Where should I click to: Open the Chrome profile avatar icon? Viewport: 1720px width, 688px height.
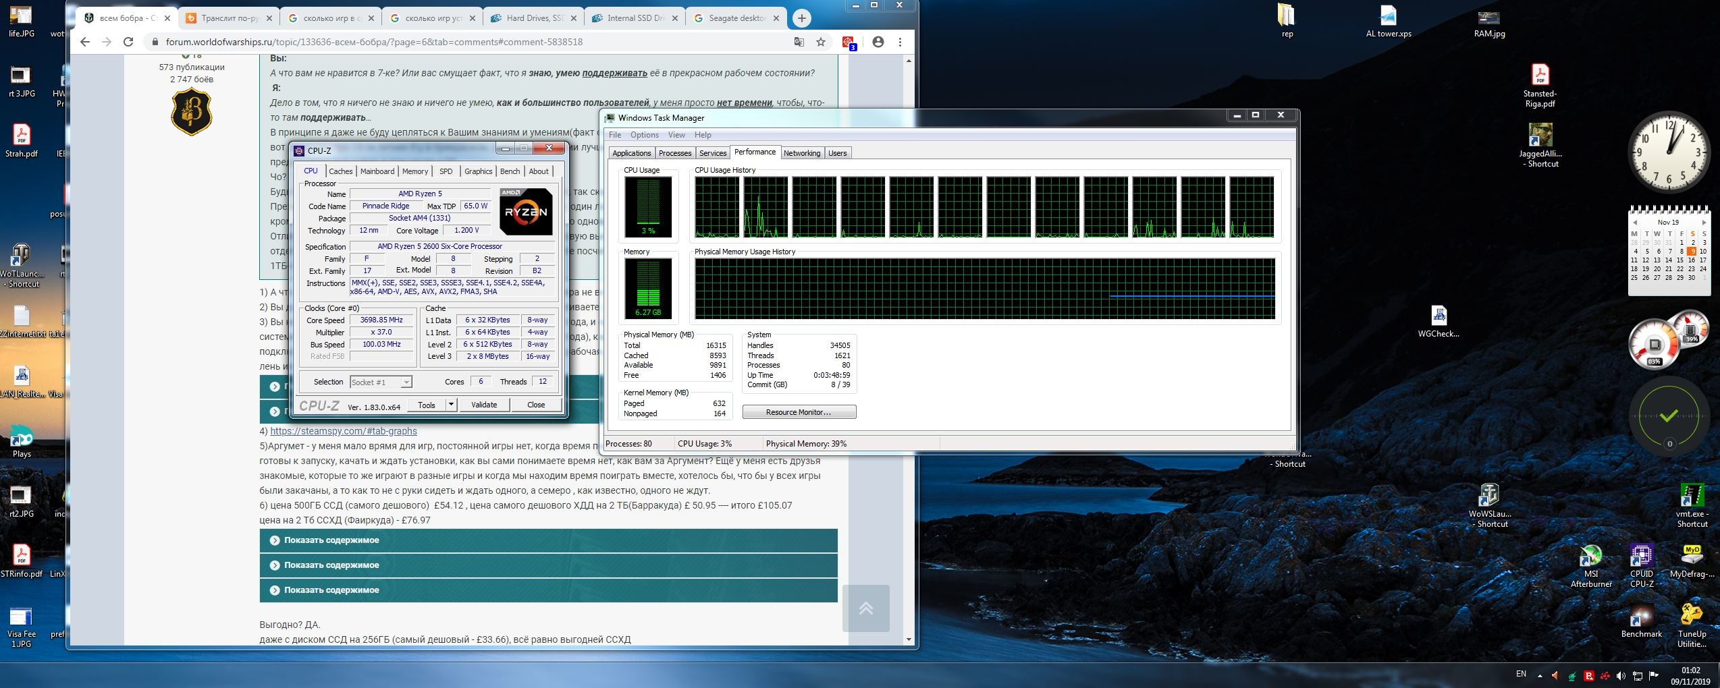click(878, 42)
